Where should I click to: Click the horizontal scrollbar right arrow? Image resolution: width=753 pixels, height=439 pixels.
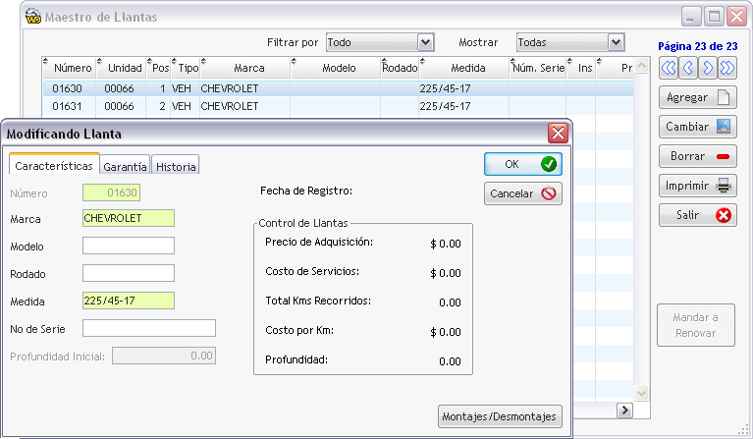click(624, 411)
